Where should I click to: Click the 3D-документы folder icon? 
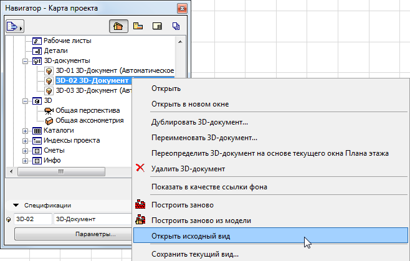pos(37,61)
